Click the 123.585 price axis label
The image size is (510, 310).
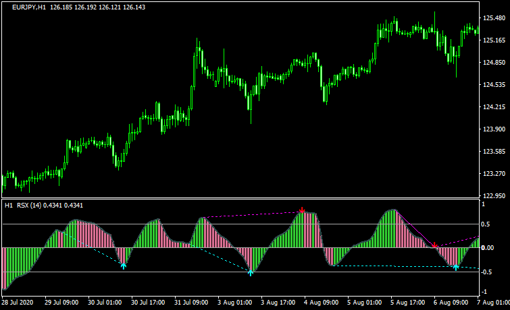pyautogui.click(x=494, y=152)
